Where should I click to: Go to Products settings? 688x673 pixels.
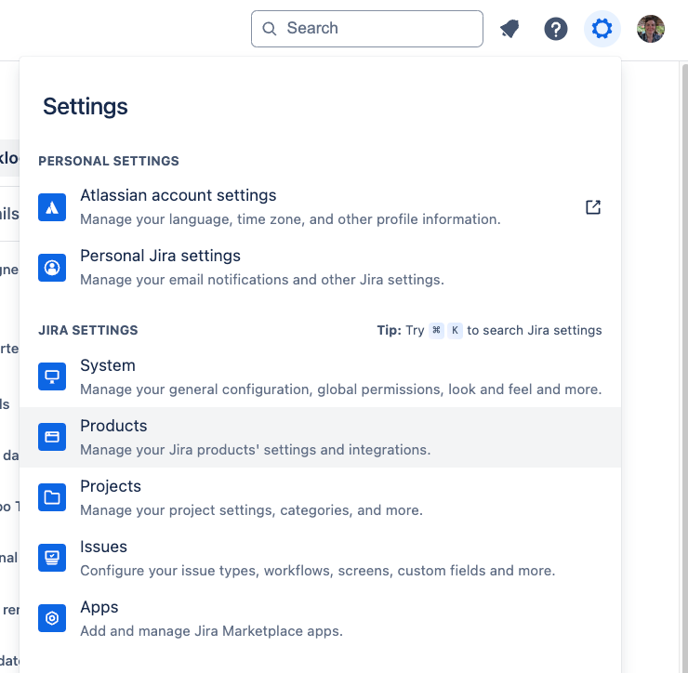pos(321,438)
